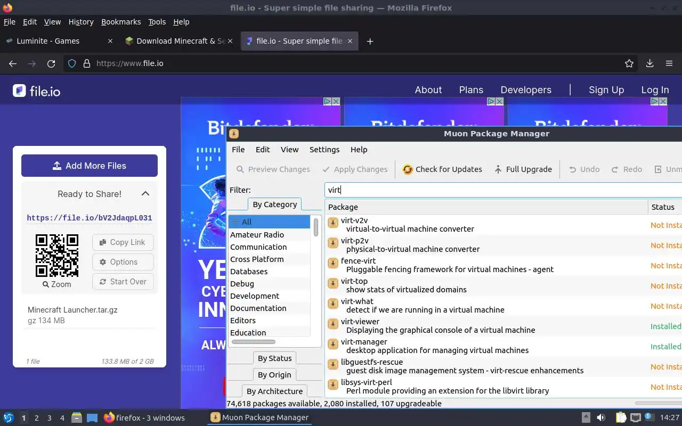Click the package icon beside fence-virt
682x426 pixels.
pos(333,263)
